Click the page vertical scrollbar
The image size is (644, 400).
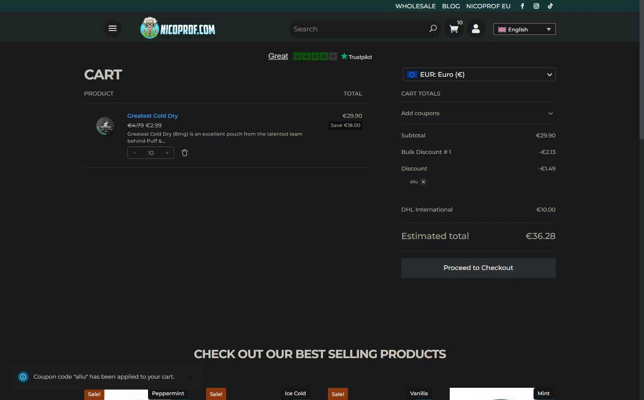641,70
